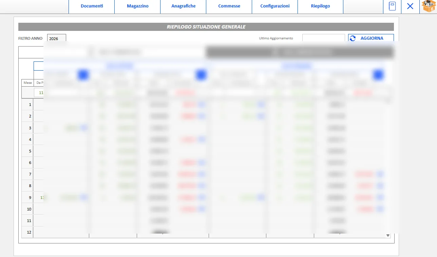The height and width of the screenshot is (257, 437).
Task: Click the Ultimo Aggiornamento date field
Action: 323,38
